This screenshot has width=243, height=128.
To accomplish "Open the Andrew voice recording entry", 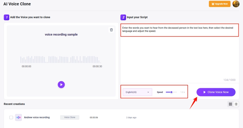I will [x=37, y=117].
